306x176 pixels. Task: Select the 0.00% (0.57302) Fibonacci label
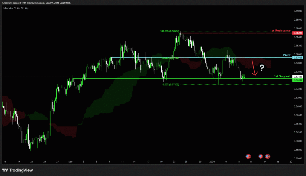click(171, 85)
